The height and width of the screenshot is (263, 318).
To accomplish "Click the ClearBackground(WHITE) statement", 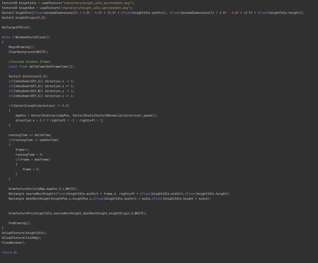I will [28, 52].
